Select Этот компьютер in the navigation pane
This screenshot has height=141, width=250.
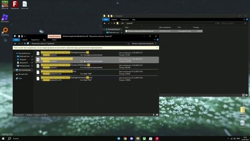click(23, 70)
